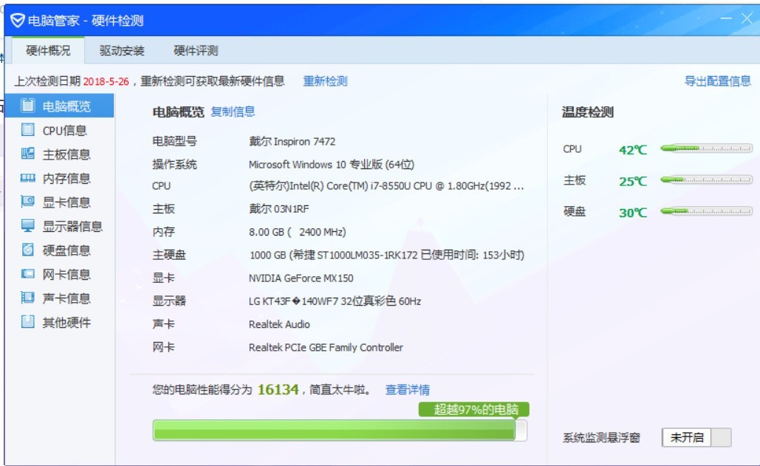Toggle the 系统监测悬浮窗 switch 未开启
This screenshot has width=760, height=466.
(x=696, y=437)
